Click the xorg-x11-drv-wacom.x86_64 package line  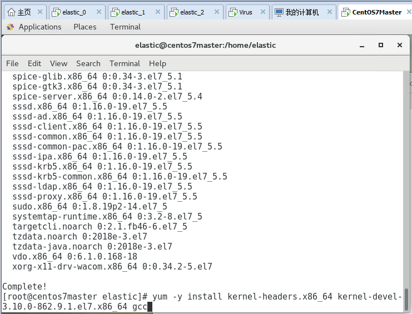click(x=112, y=266)
